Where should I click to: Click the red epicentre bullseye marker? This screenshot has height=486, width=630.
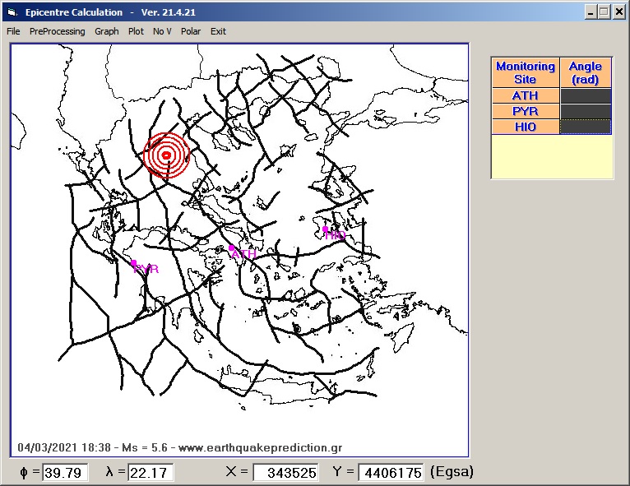(166, 155)
